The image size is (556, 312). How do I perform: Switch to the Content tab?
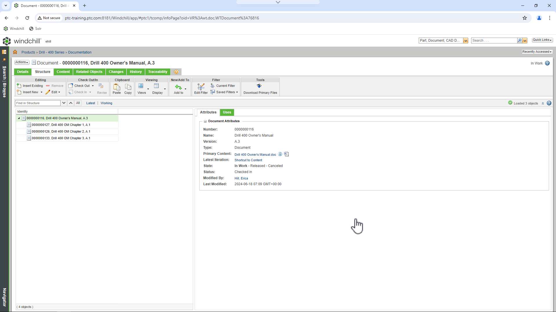pos(63,72)
